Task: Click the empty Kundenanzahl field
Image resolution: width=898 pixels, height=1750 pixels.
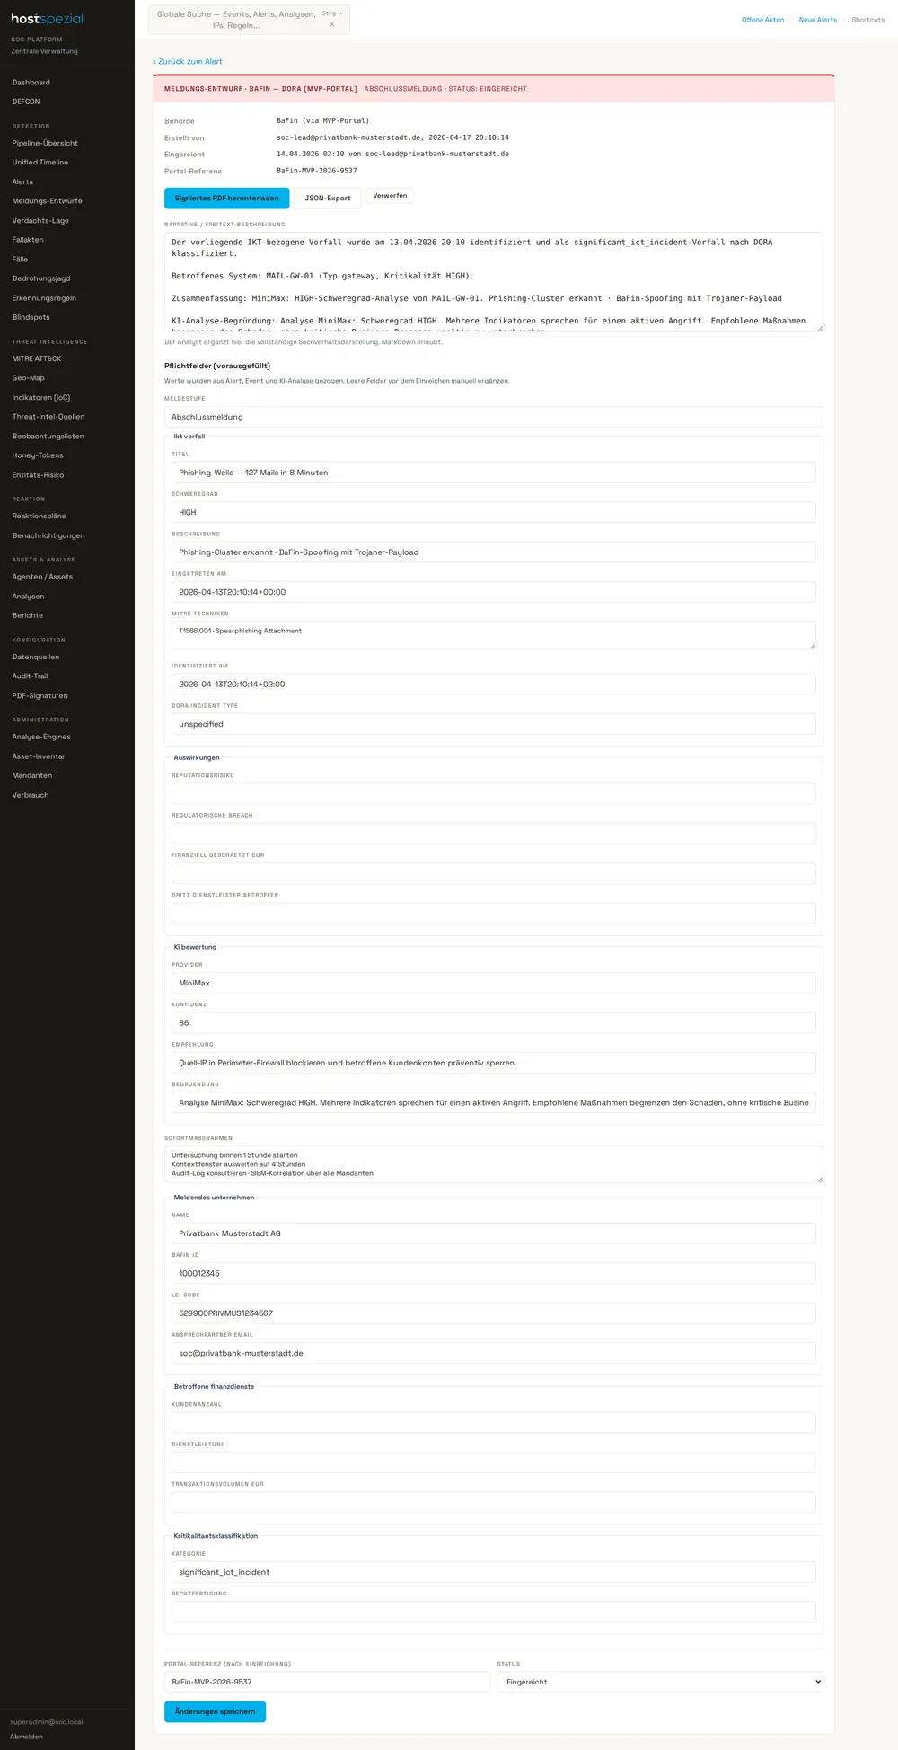Action: pos(494,1423)
